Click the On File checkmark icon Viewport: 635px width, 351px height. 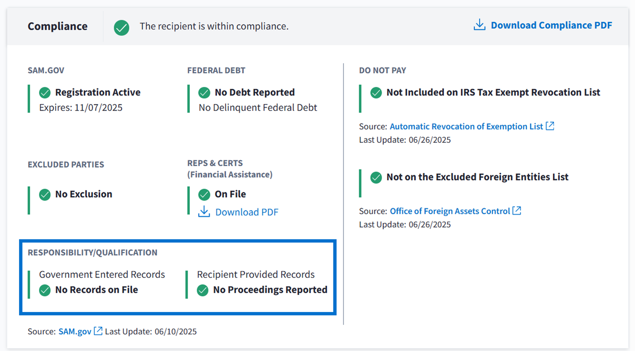pos(204,194)
